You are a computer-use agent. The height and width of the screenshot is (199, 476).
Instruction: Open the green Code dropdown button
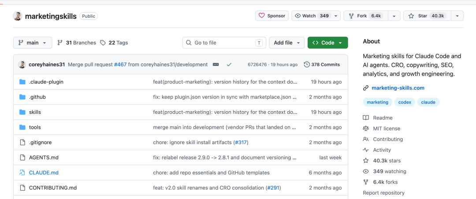point(327,43)
